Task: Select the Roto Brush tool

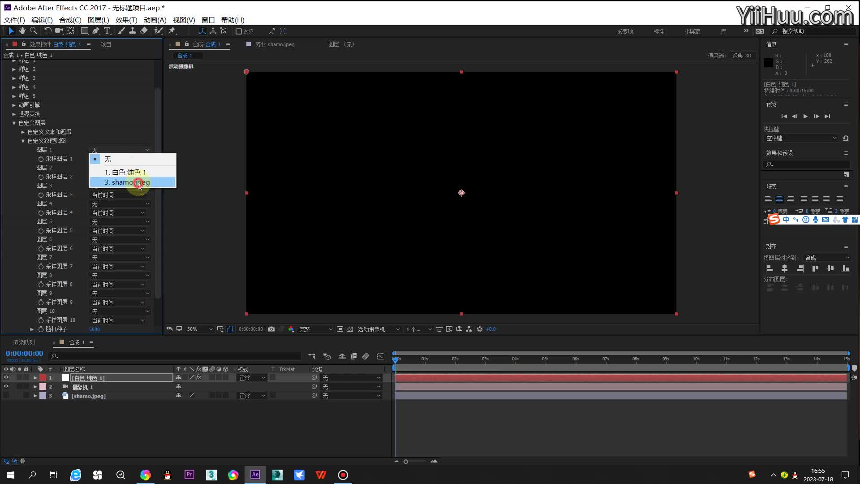Action: point(158,31)
